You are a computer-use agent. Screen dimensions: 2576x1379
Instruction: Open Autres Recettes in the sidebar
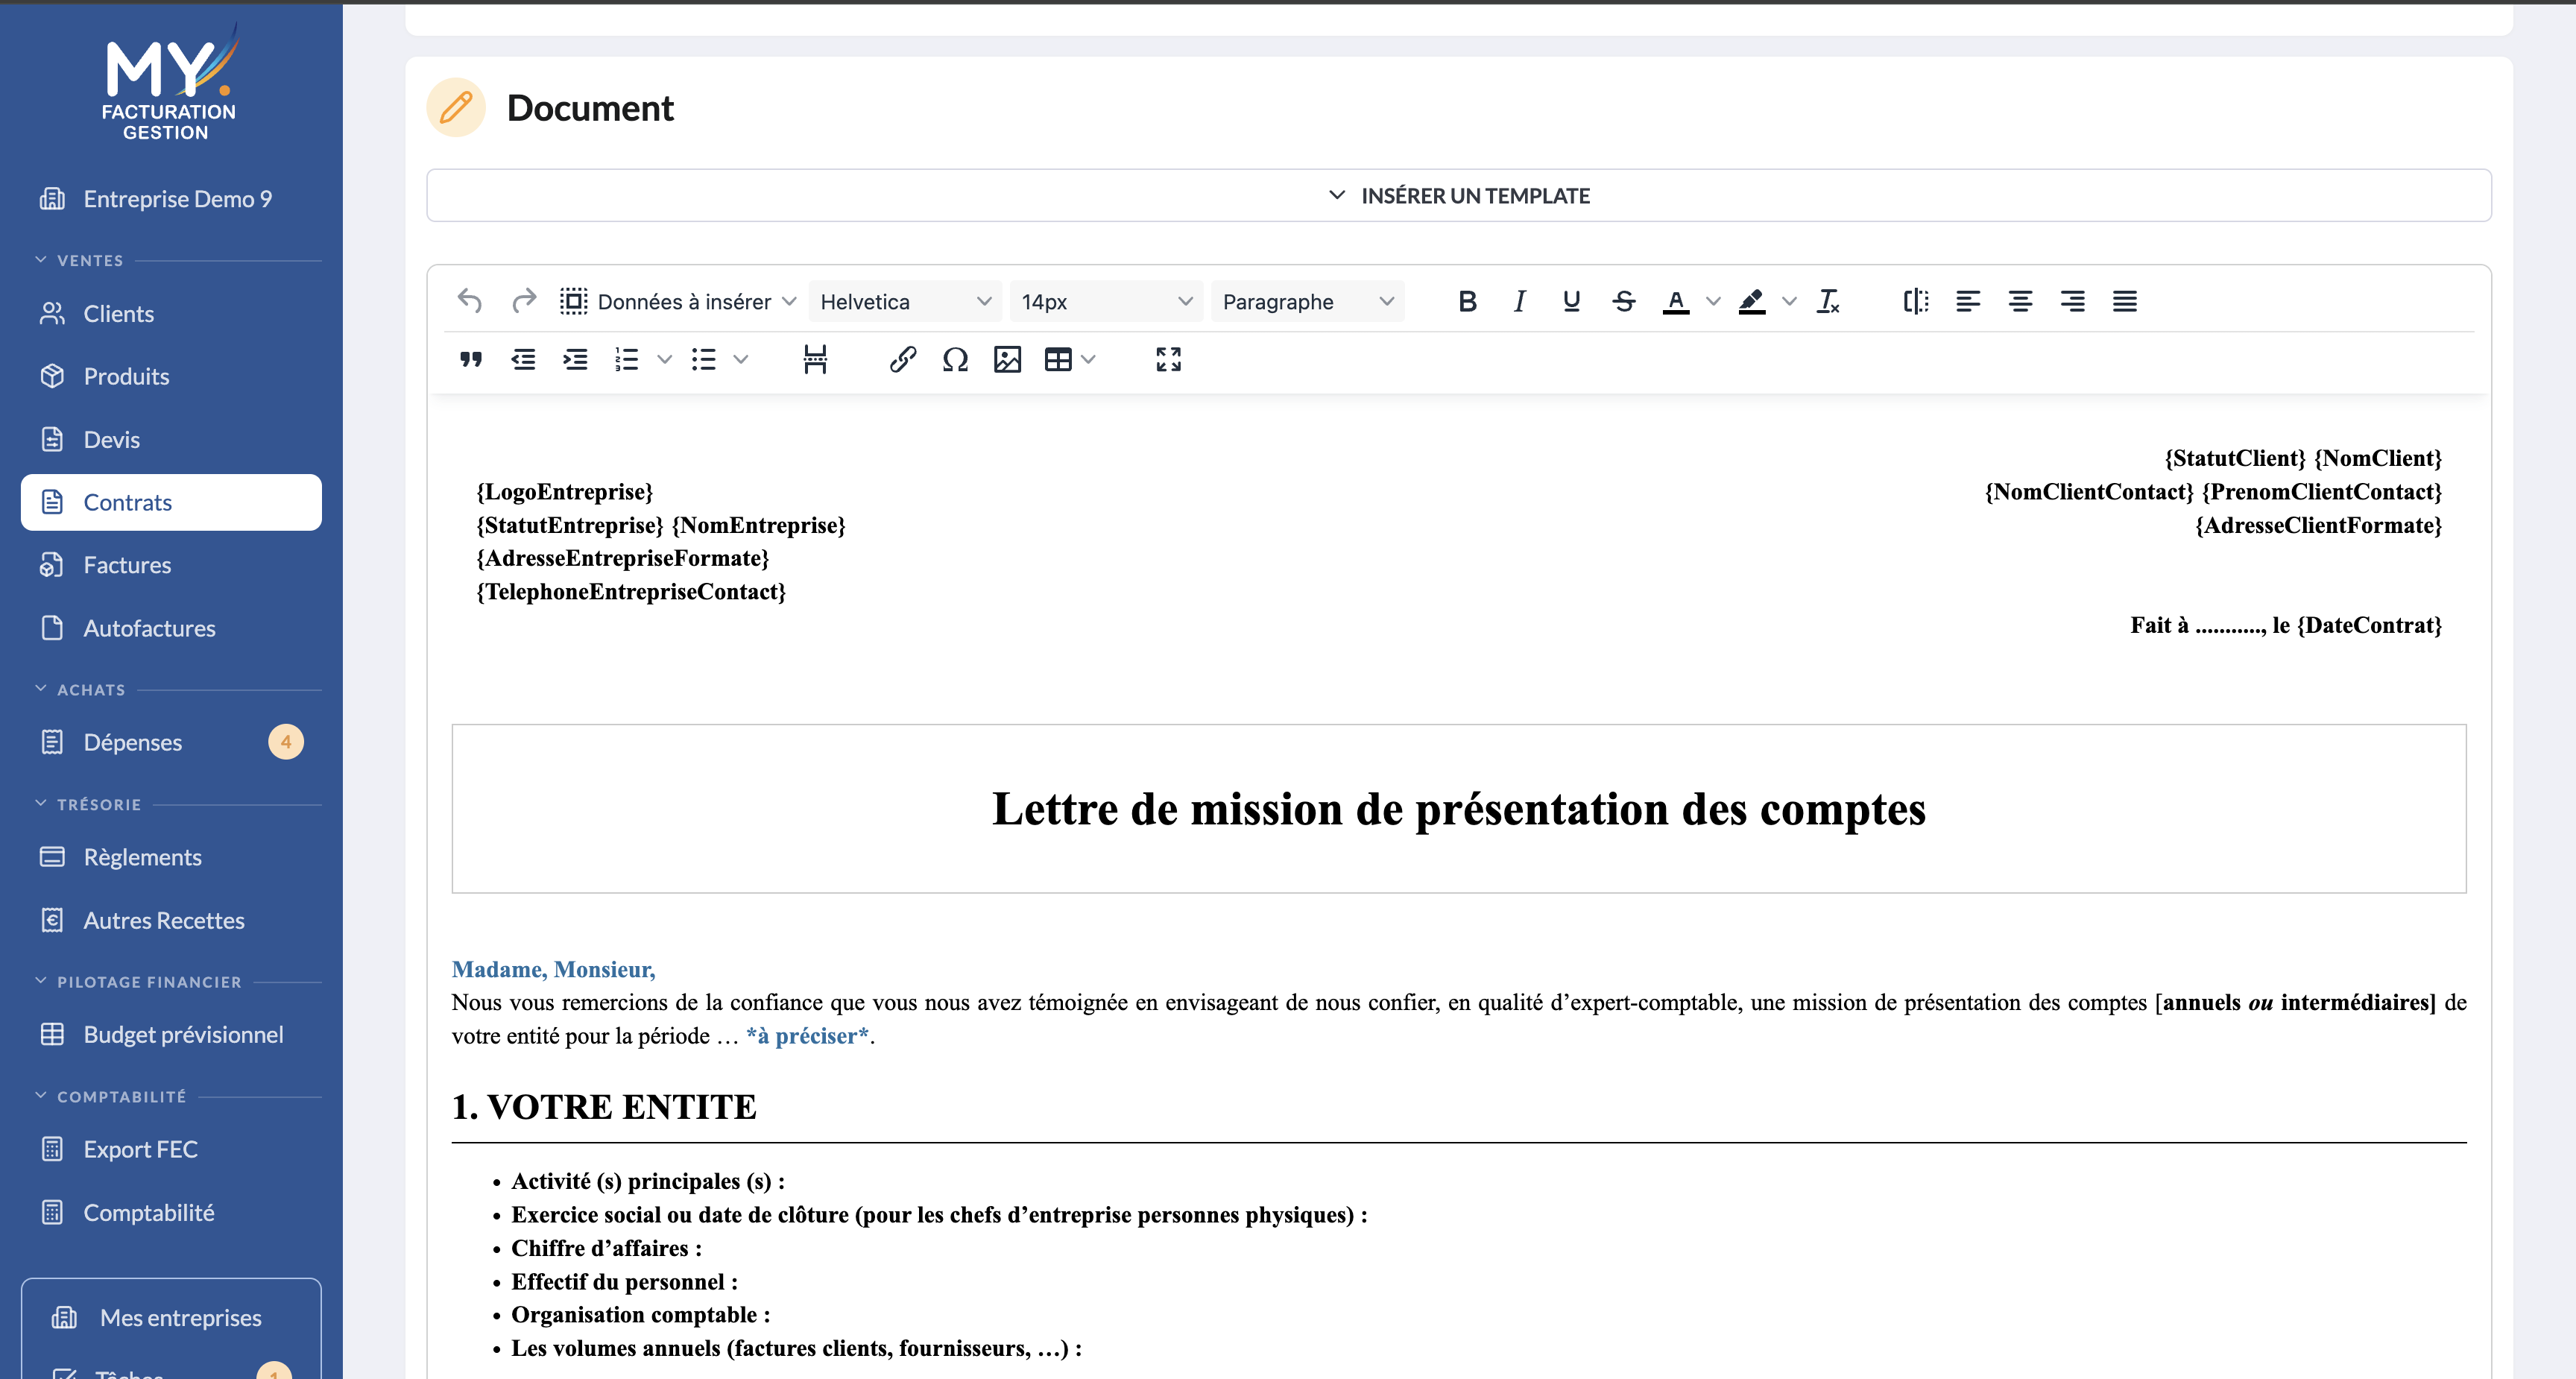[171, 920]
